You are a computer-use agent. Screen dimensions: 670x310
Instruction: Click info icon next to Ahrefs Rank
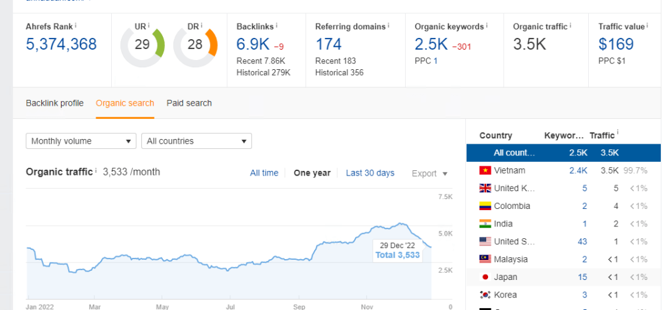point(76,25)
